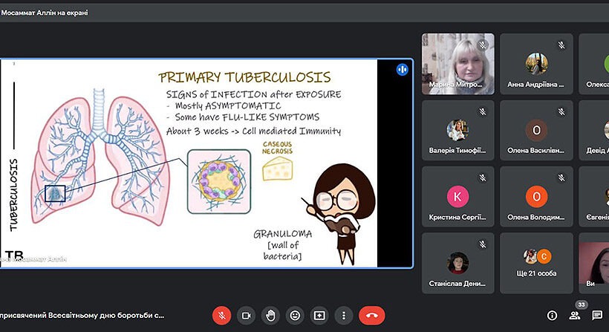Click the meeting title text at bottom left
This screenshot has width=609, height=332.
tap(82, 316)
